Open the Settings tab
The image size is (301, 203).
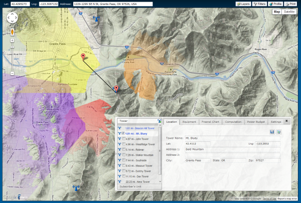[275, 122]
